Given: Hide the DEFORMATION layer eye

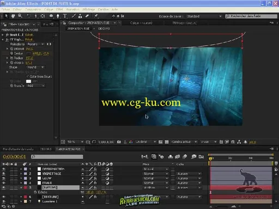Looking at the screenshot, I should click(4, 169).
